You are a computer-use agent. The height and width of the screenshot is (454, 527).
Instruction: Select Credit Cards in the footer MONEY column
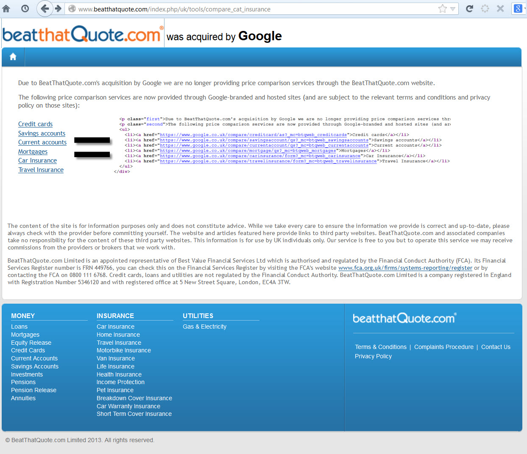(28, 350)
